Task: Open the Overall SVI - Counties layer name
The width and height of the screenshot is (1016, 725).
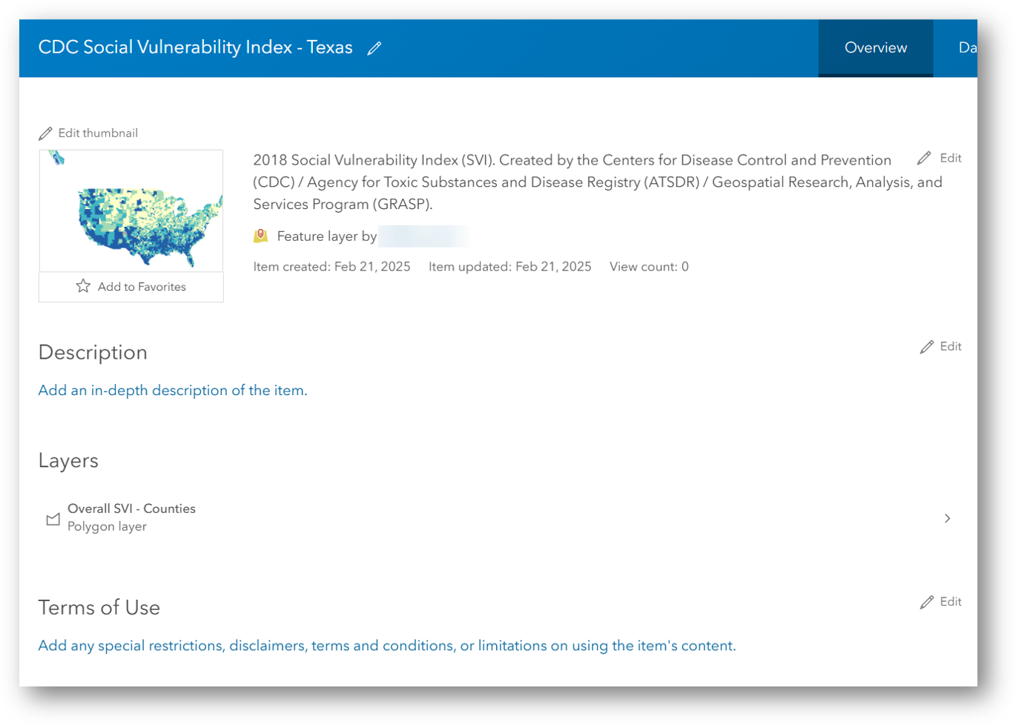Action: (131, 509)
